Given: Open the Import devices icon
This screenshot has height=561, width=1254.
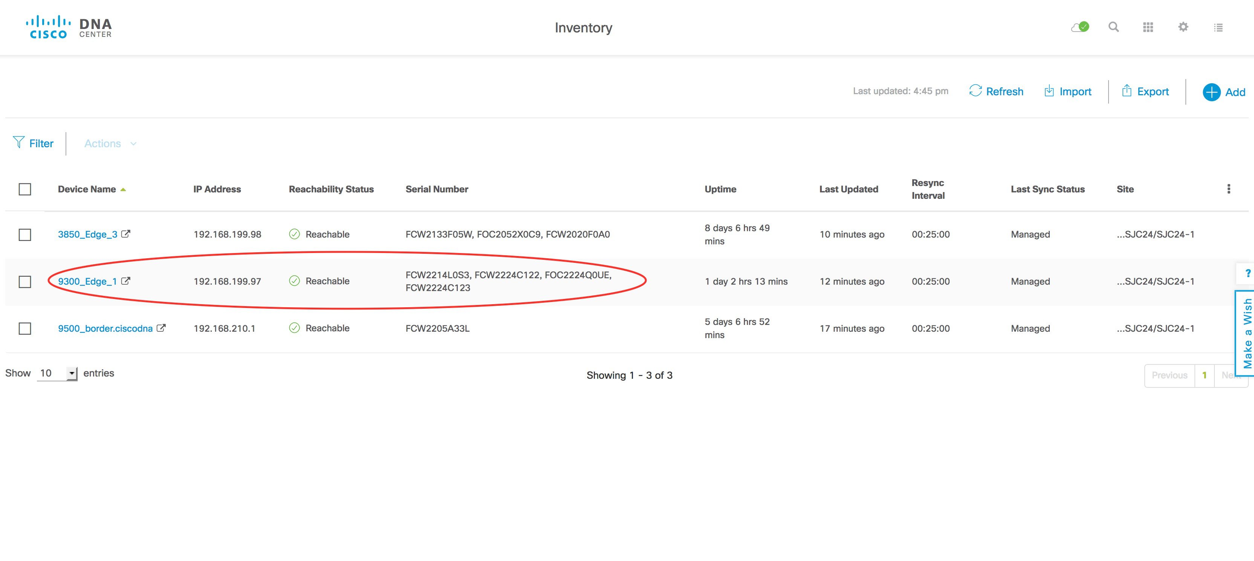Looking at the screenshot, I should click(1049, 91).
